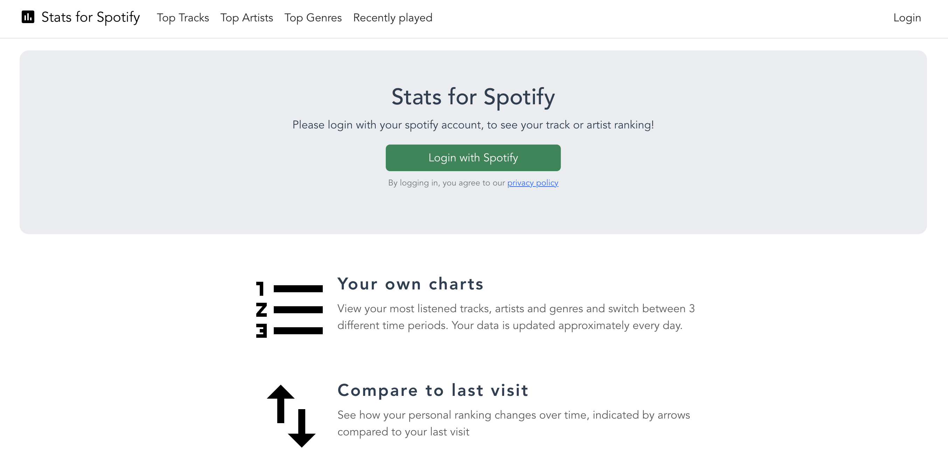Open the privacy policy link
The width and height of the screenshot is (948, 462).
click(x=532, y=182)
